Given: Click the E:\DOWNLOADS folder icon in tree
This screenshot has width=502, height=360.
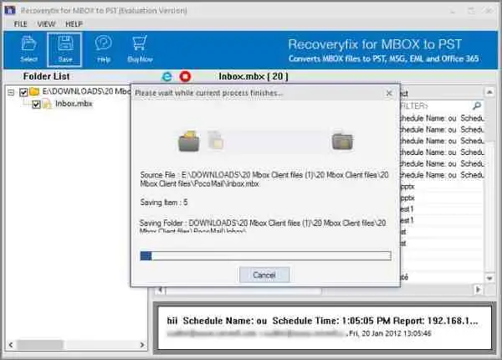Looking at the screenshot, I should pos(34,91).
